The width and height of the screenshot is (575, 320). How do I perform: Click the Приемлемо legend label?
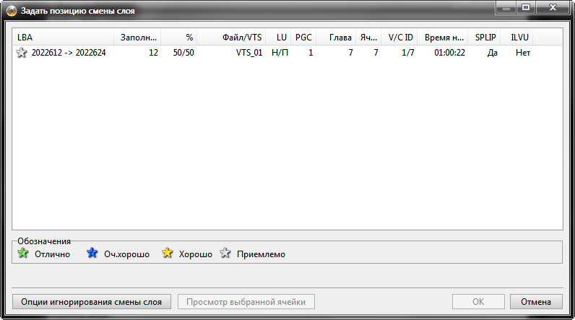[x=261, y=254]
